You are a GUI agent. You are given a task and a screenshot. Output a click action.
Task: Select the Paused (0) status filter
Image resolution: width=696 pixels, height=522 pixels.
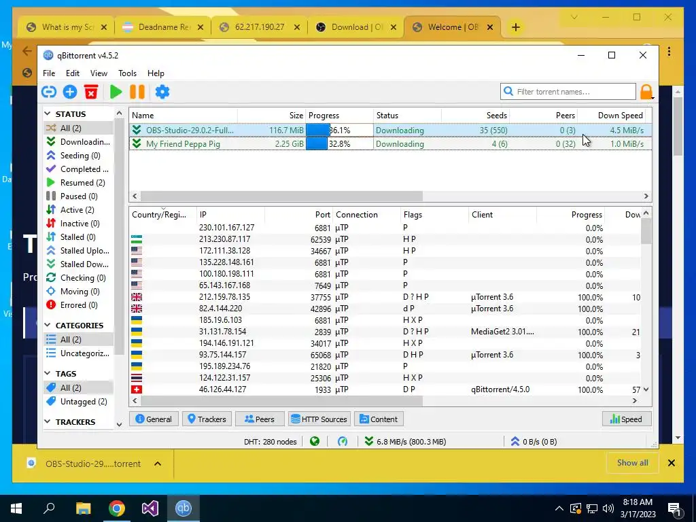pyautogui.click(x=79, y=196)
